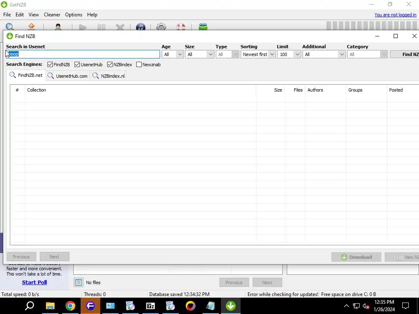Click the Database saved status text

[x=179, y=294]
